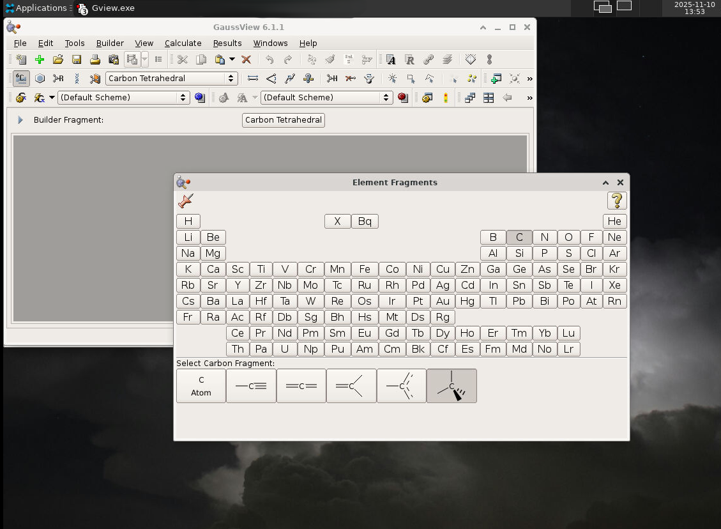Open the Results menu
The height and width of the screenshot is (529, 721).
(x=227, y=43)
